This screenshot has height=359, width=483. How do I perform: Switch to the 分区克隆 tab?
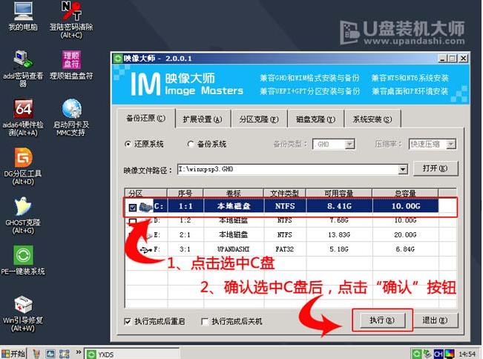pos(259,119)
